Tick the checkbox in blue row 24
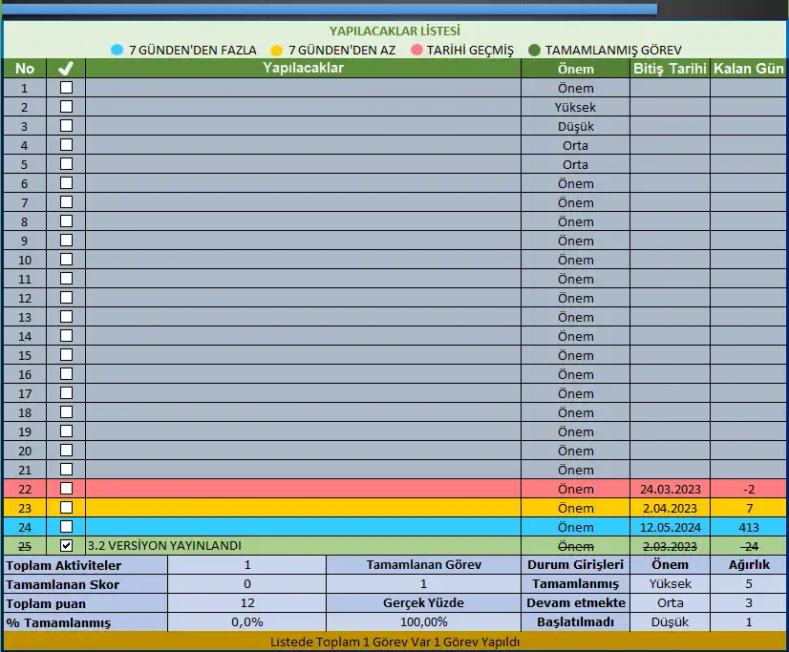This screenshot has height=652, width=789. 66,527
